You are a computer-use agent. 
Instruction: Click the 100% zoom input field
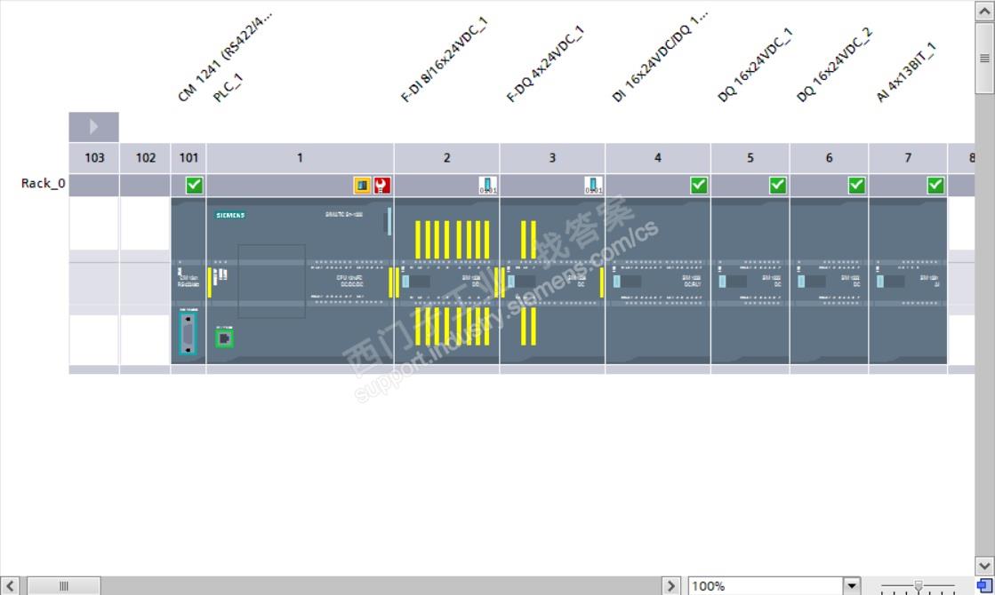[766, 585]
